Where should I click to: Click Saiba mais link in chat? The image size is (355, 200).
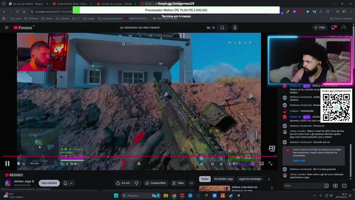click(x=299, y=161)
